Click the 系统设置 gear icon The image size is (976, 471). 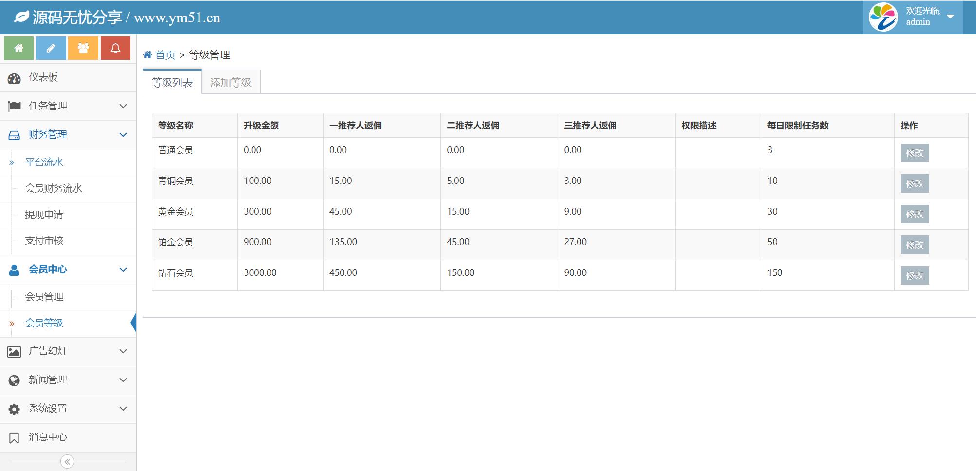click(x=14, y=409)
